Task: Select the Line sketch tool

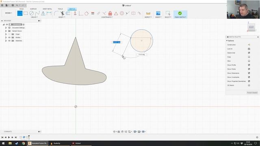Action: 20,13
